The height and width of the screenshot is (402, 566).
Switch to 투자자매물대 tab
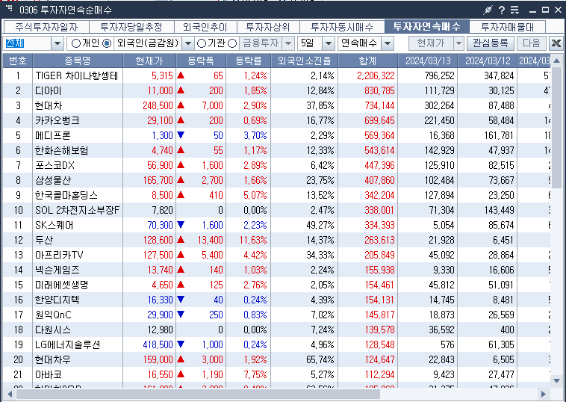(x=508, y=27)
